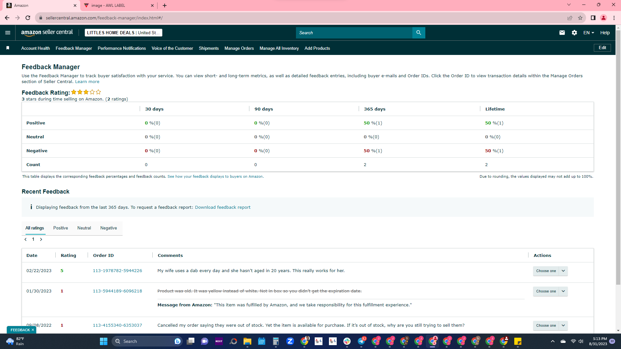This screenshot has height=349, width=621.
Task: Bookmark this page with star icon
Action: [x=580, y=18]
